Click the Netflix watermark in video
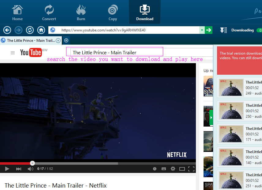262x190 pixels. click(x=177, y=155)
